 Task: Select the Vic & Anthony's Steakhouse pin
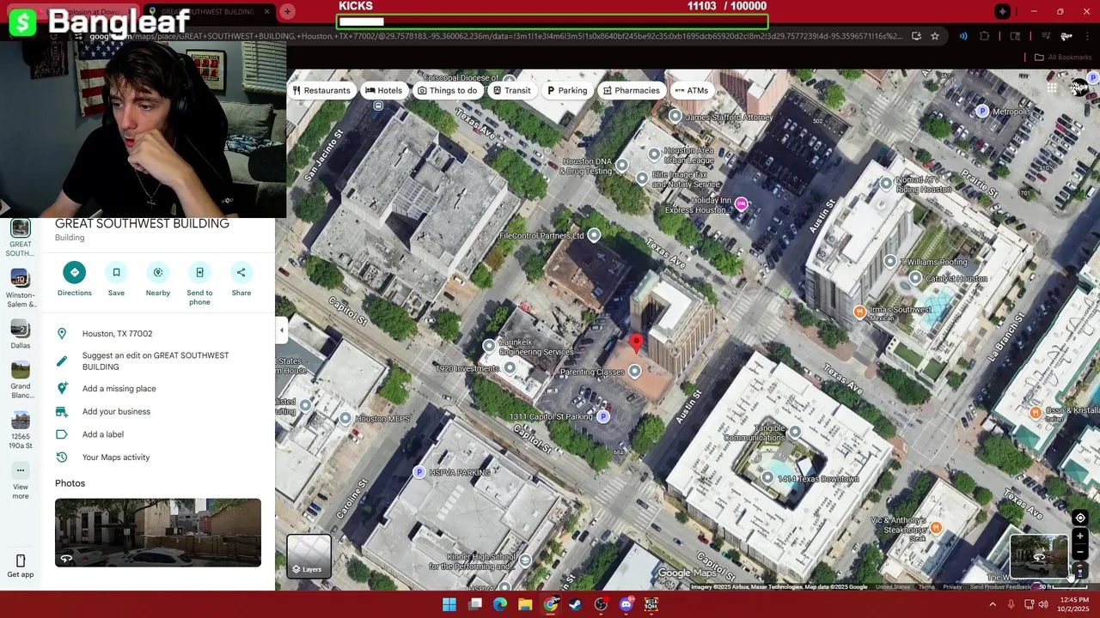tap(936, 528)
